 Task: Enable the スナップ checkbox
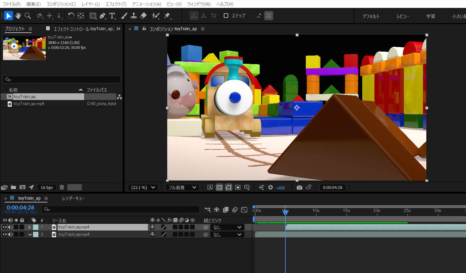click(226, 16)
